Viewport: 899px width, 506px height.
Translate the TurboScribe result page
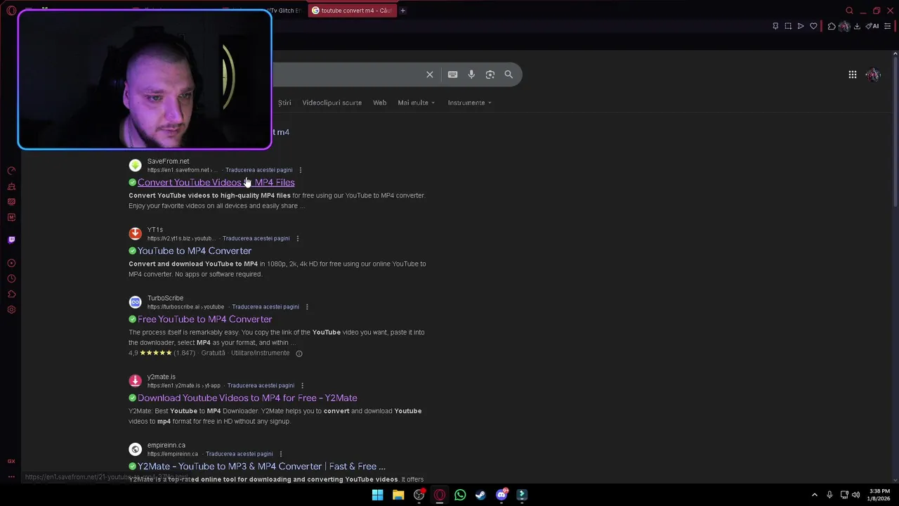pos(265,307)
